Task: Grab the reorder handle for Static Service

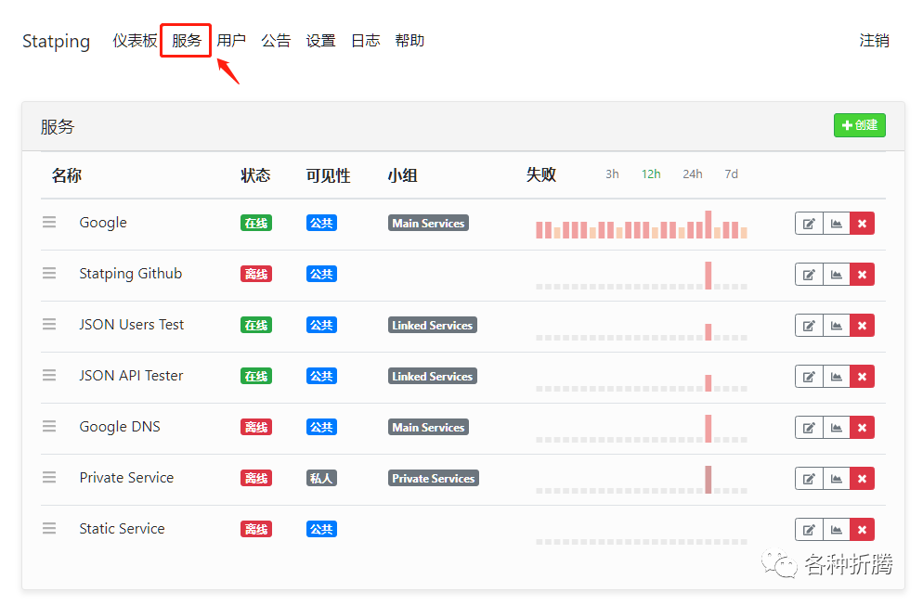Action: 49,529
